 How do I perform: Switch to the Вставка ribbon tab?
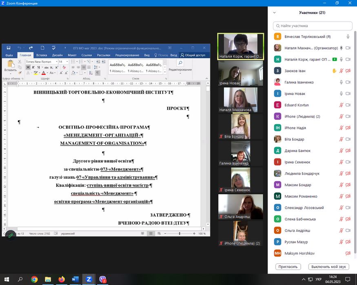(x=42, y=55)
